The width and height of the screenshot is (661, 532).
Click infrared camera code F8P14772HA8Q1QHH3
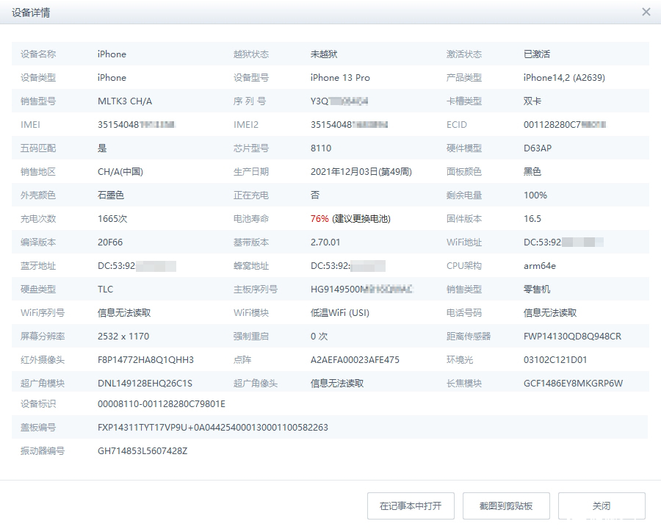pos(146,360)
